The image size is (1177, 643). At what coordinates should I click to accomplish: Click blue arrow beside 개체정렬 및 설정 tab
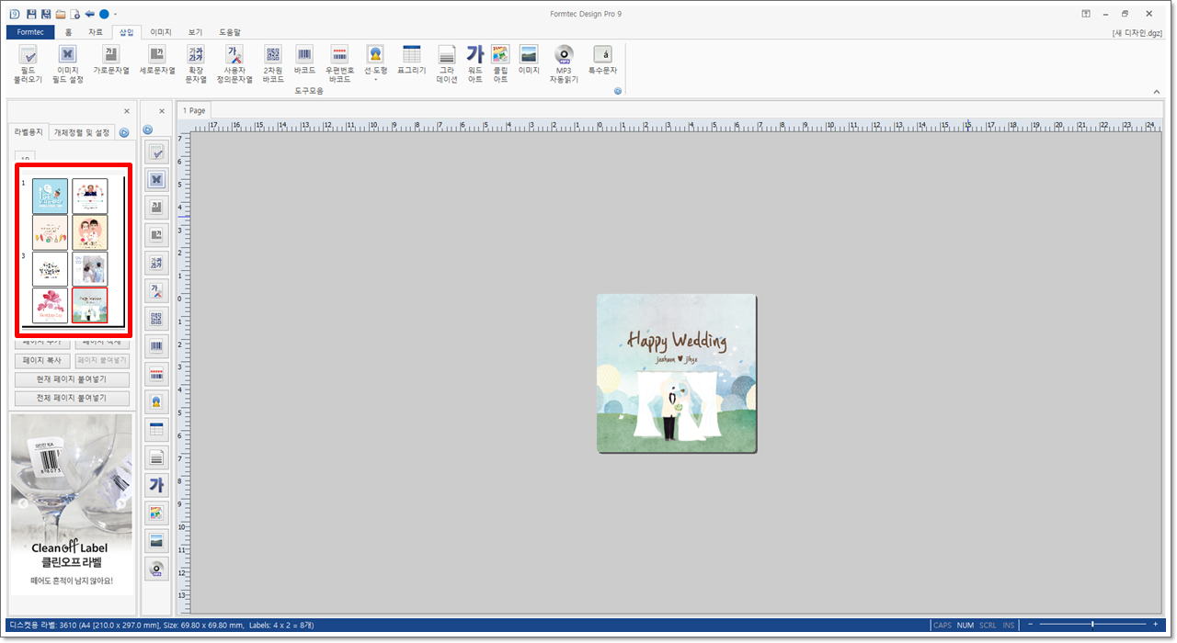click(x=124, y=132)
